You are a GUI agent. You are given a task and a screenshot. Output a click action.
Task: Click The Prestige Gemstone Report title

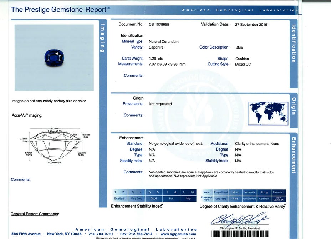tap(60, 10)
